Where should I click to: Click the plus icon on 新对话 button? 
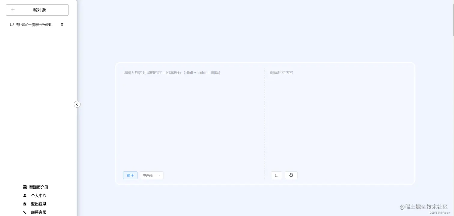13,10
